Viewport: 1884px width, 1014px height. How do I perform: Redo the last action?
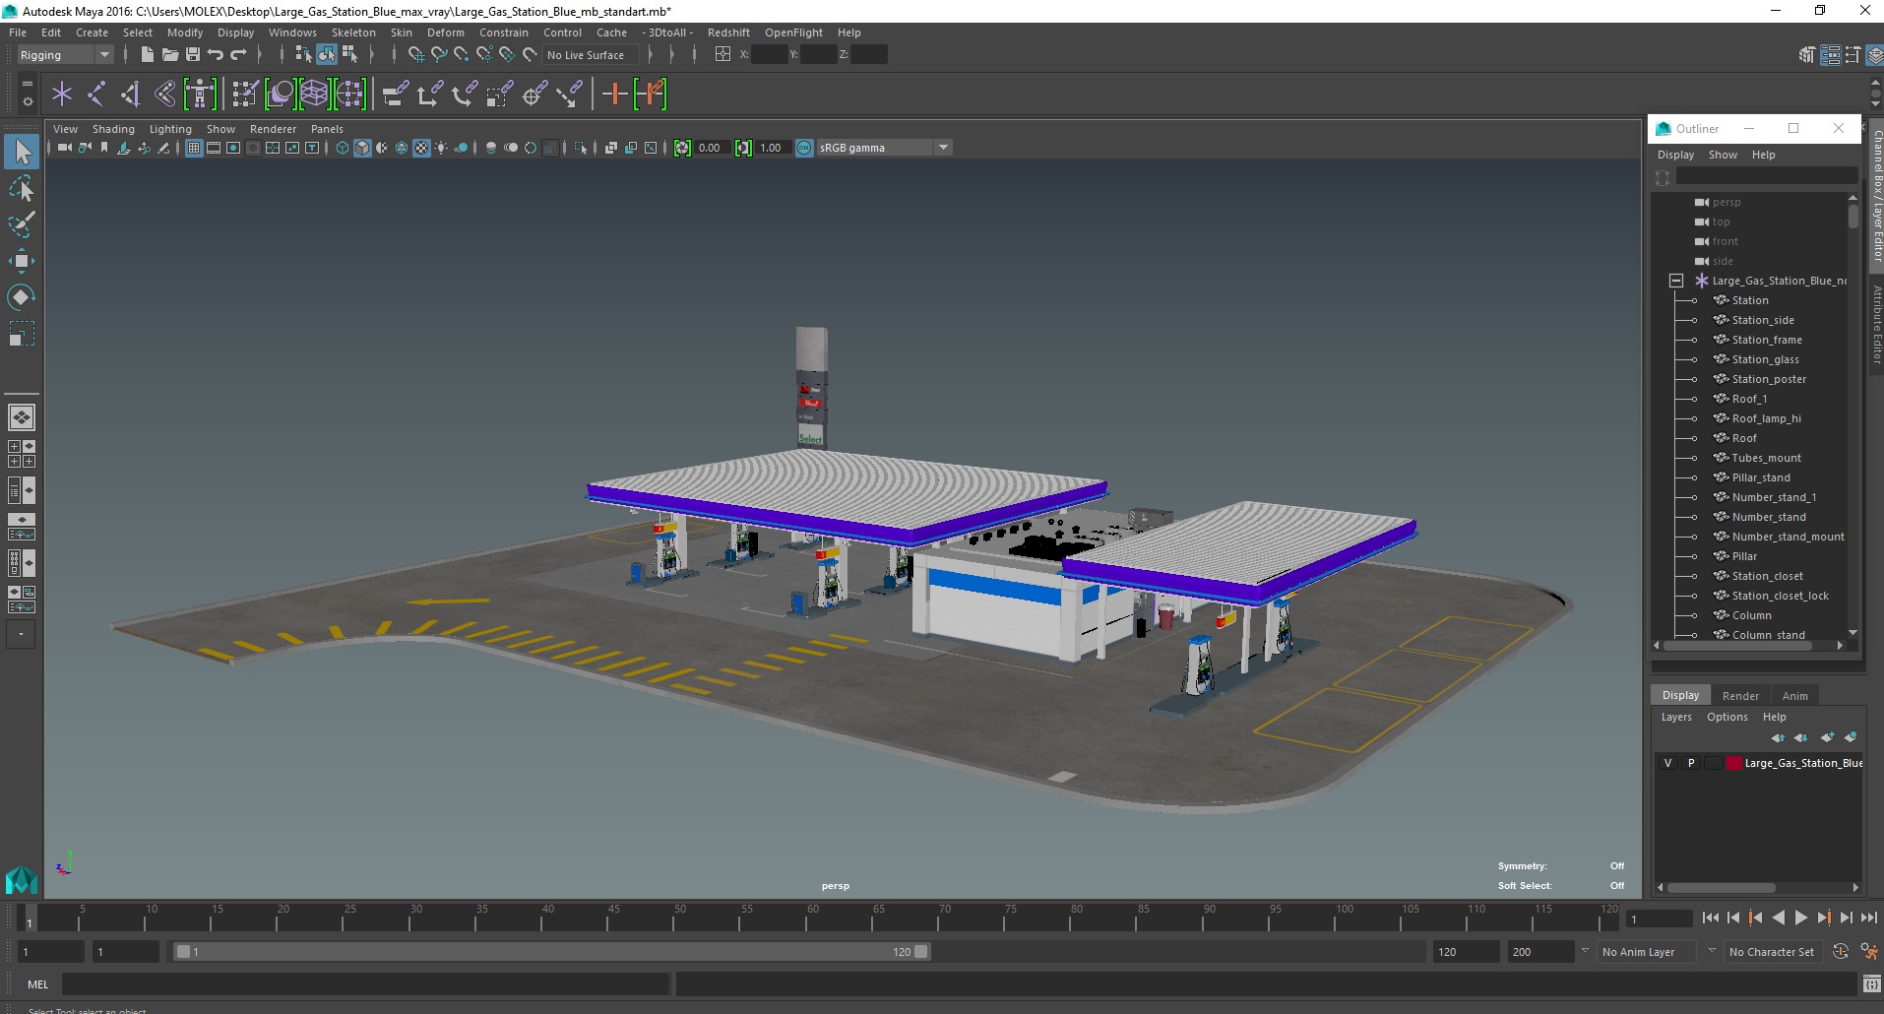pyautogui.click(x=238, y=54)
